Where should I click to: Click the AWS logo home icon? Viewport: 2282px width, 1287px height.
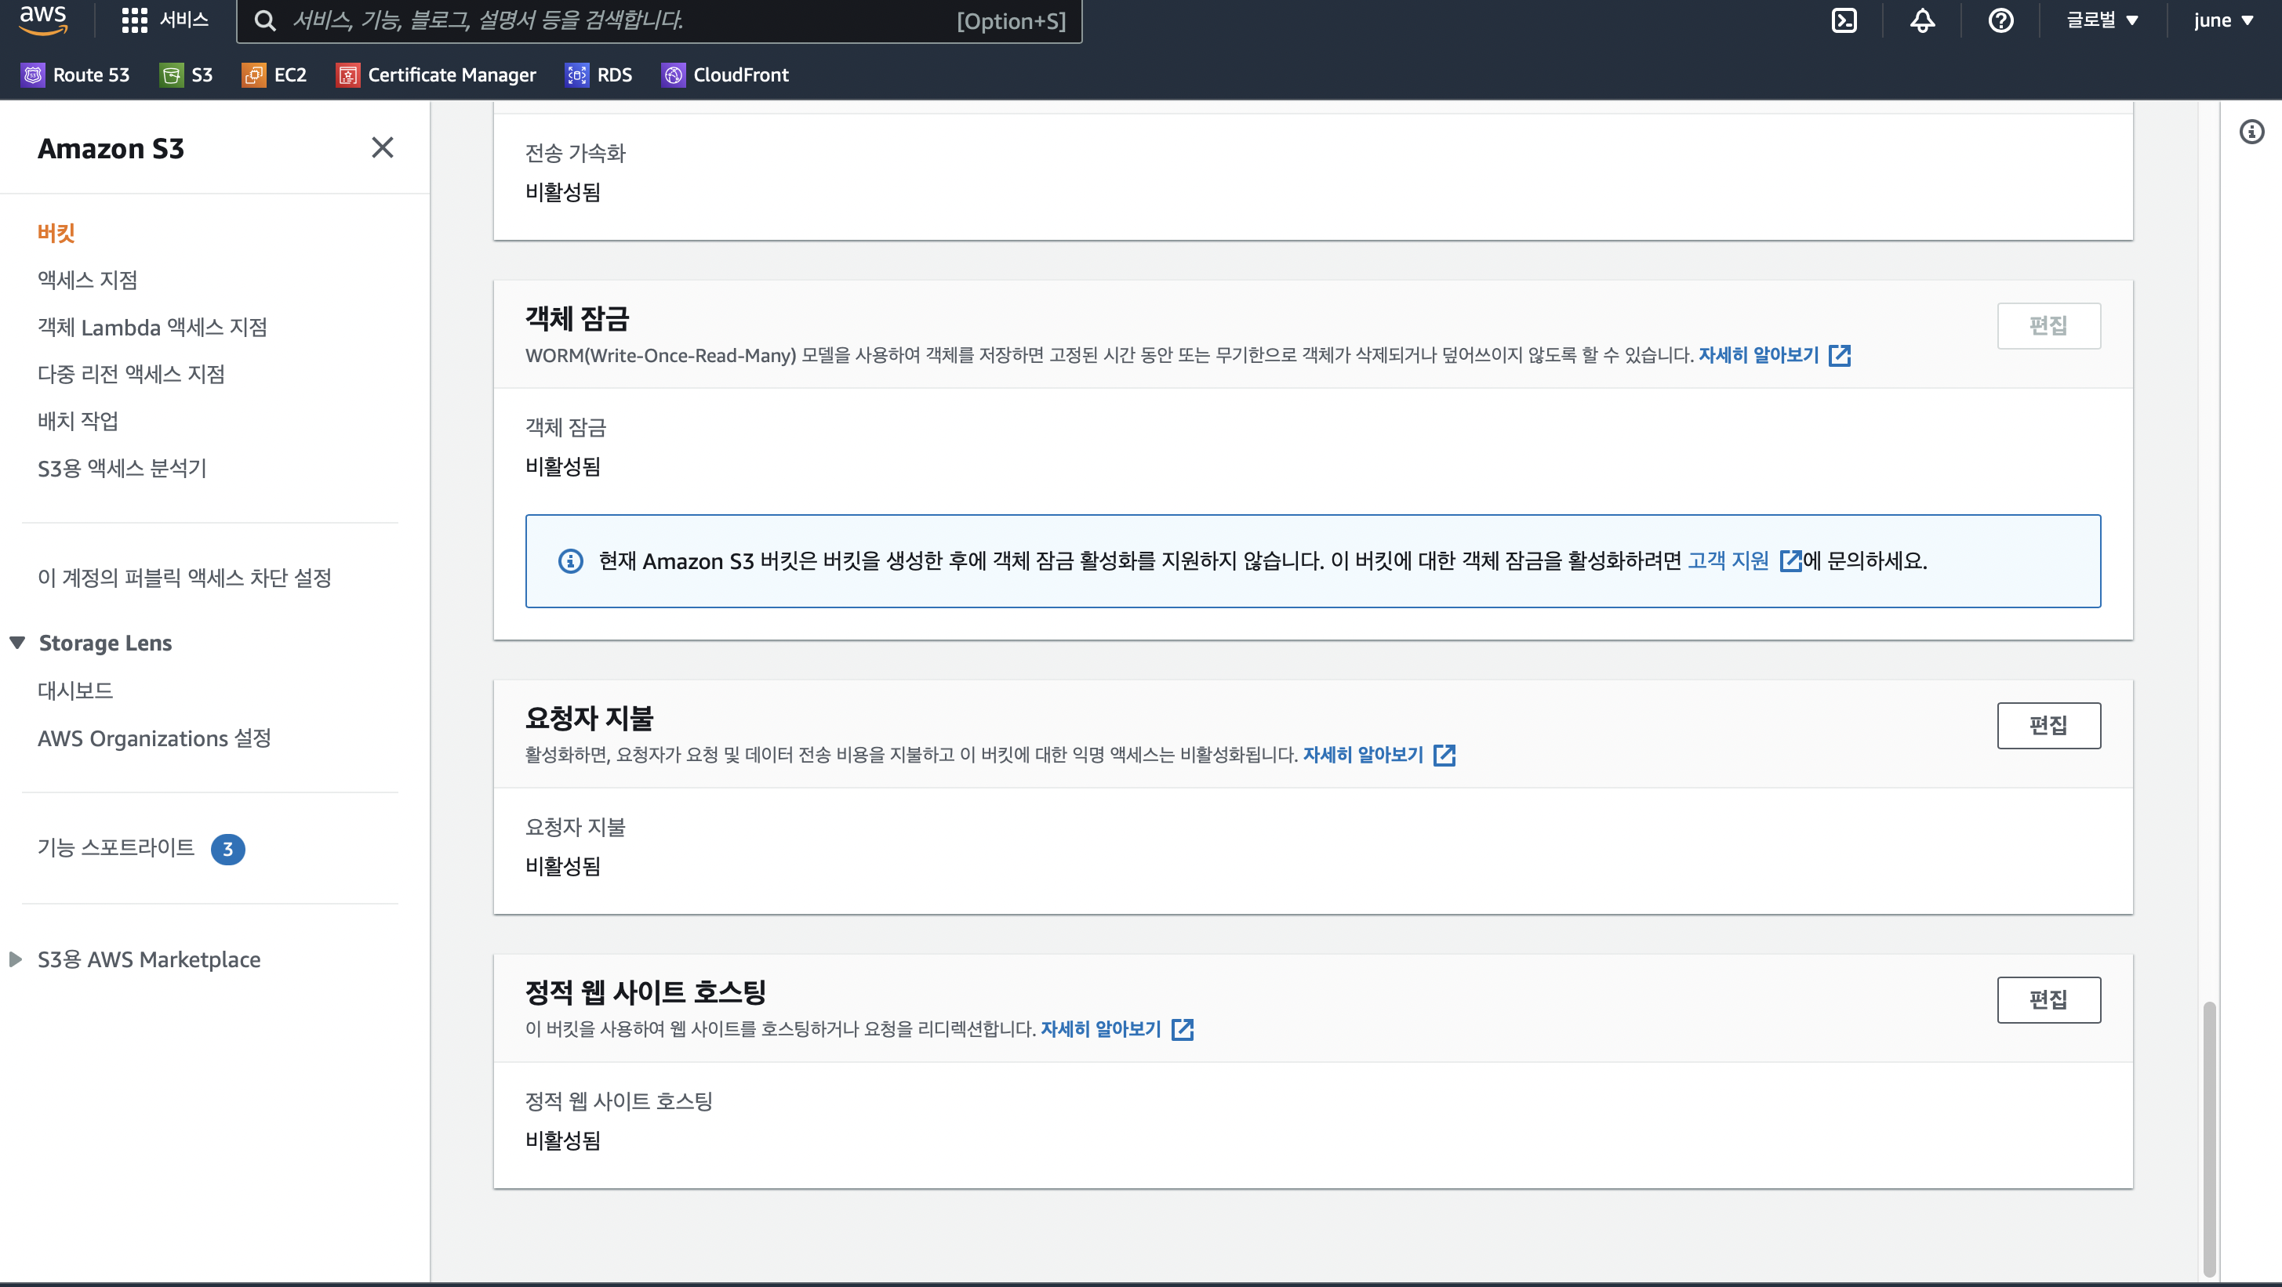[x=42, y=20]
